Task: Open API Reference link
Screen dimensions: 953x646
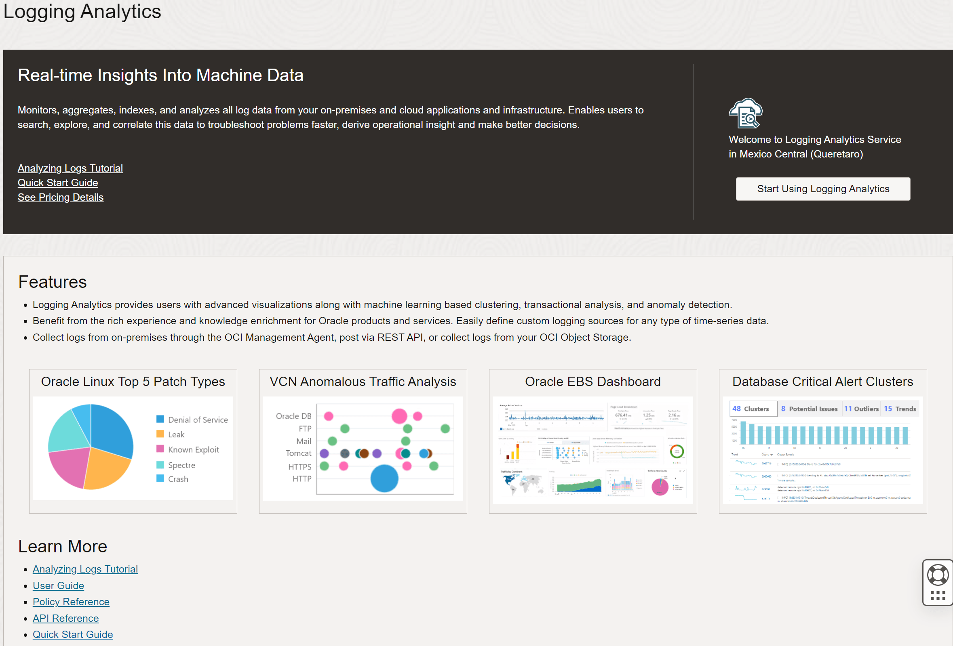Action: point(65,618)
